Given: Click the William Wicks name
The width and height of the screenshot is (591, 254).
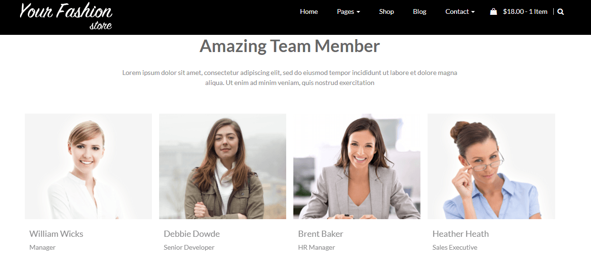Looking at the screenshot, I should (56, 234).
